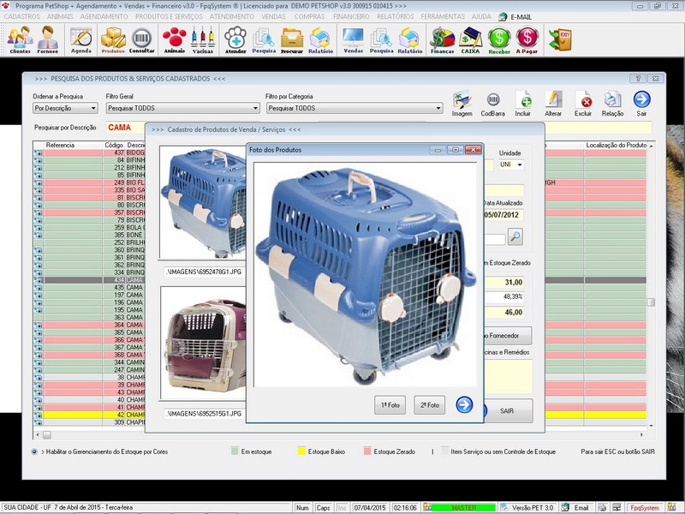Click the 6952478G1.JPG image path field
Image resolution: width=685 pixels, height=514 pixels.
[x=205, y=272]
